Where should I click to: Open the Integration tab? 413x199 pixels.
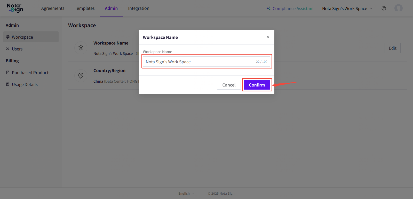click(x=139, y=8)
